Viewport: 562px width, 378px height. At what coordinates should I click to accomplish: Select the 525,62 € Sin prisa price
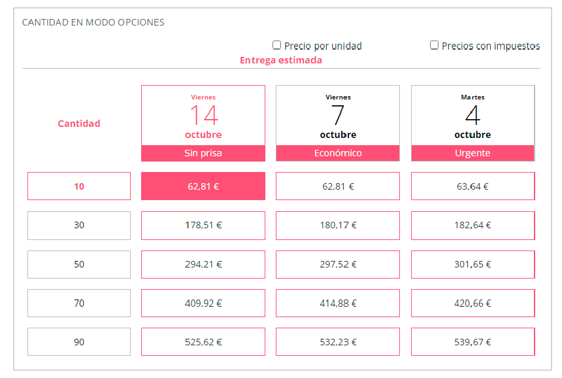(203, 341)
